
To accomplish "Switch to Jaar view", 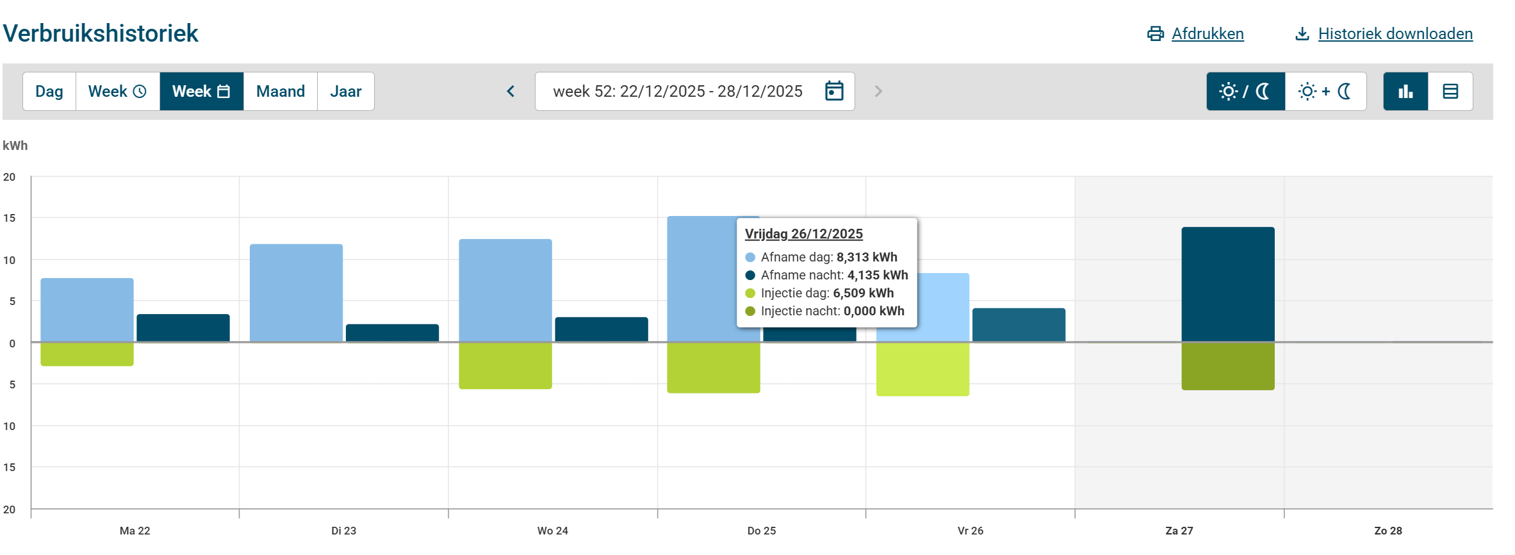I will click(x=345, y=92).
